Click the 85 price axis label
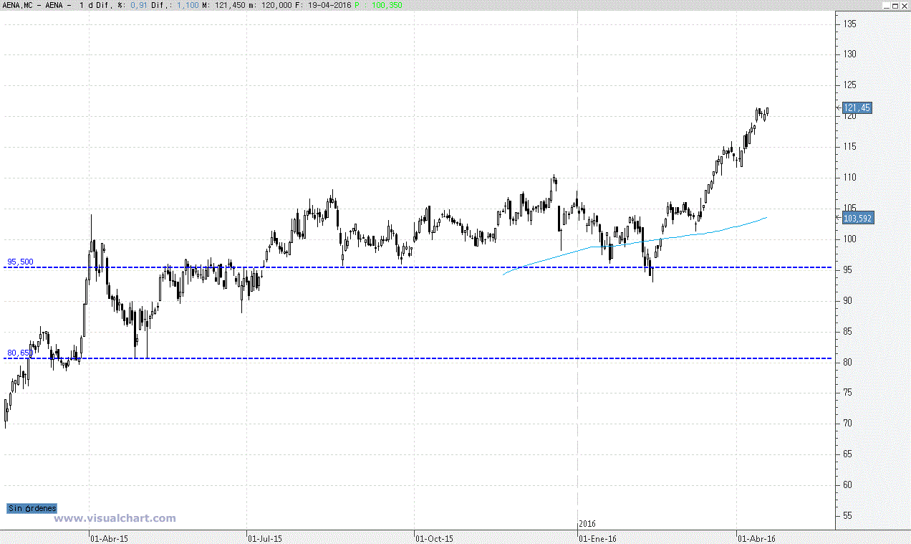Screen dimensions: 911x544 pyautogui.click(x=848, y=332)
